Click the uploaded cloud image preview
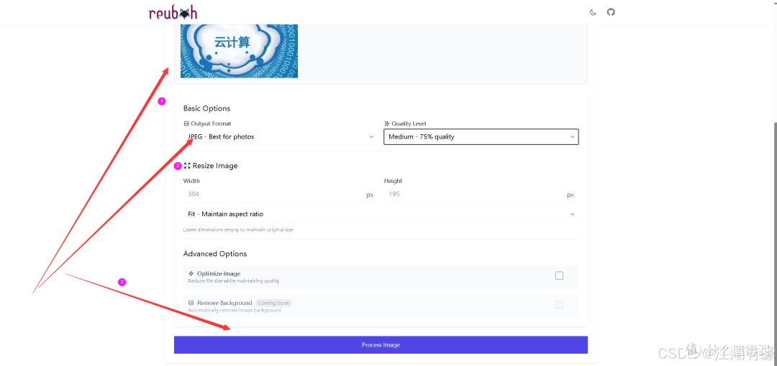 click(x=239, y=51)
